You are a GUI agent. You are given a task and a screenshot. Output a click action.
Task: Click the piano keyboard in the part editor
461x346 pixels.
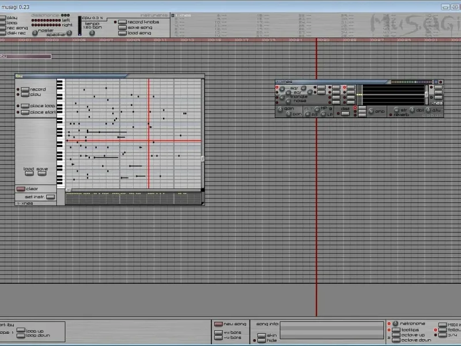[61, 134]
